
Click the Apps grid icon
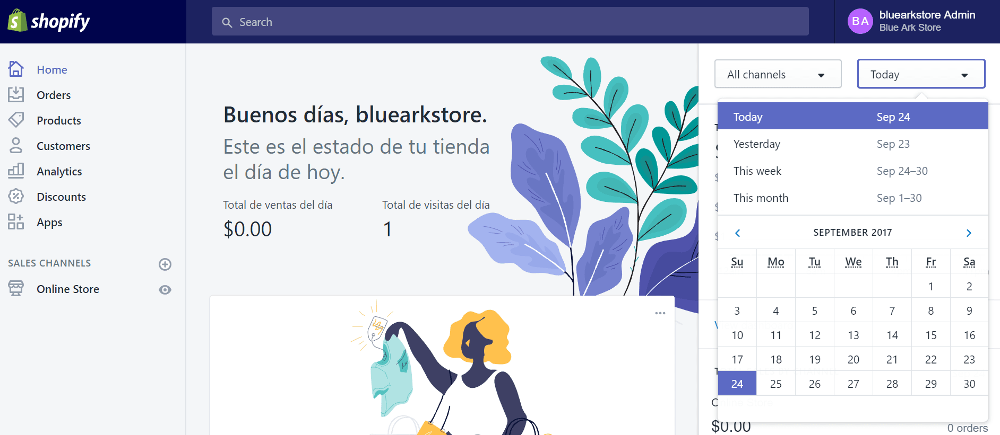point(16,221)
